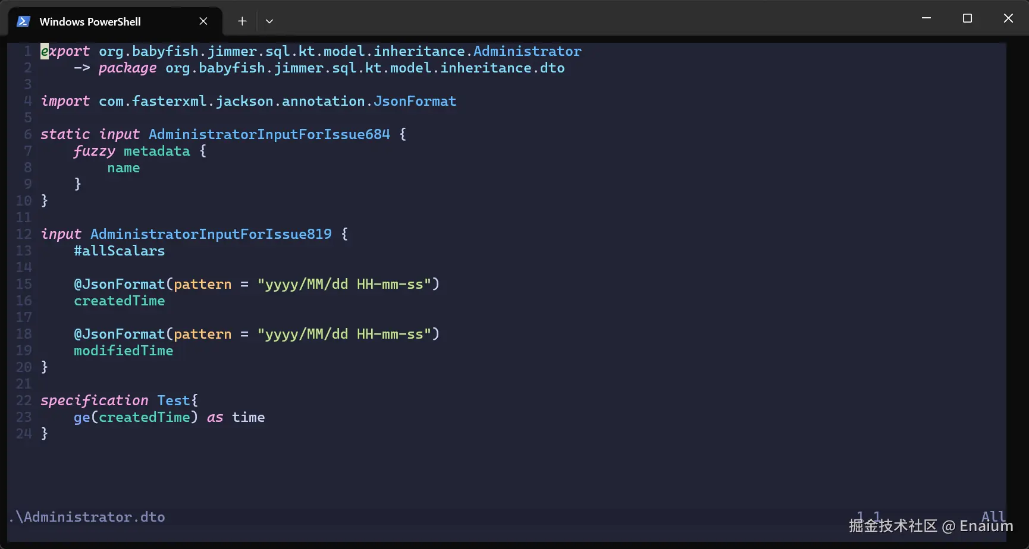This screenshot has height=549, width=1029.
Task: Expand the new tab profile dropdown chevron
Action: pos(269,21)
